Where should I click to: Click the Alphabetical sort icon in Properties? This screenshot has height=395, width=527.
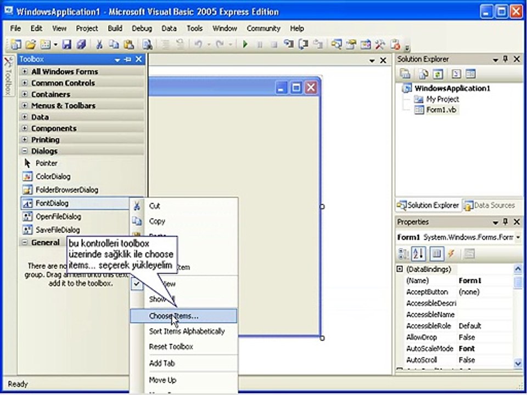coord(418,254)
